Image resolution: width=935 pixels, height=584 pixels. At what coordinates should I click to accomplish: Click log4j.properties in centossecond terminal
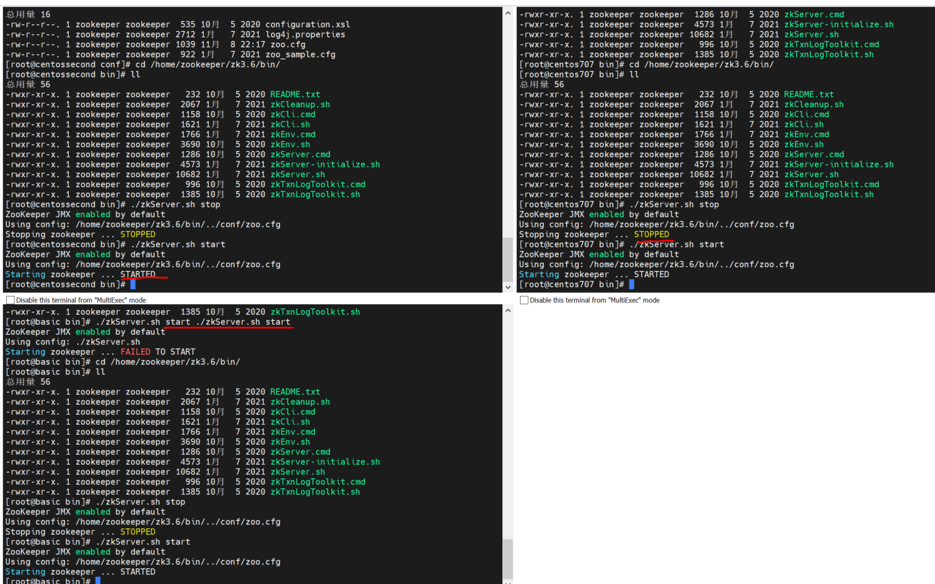pos(305,34)
